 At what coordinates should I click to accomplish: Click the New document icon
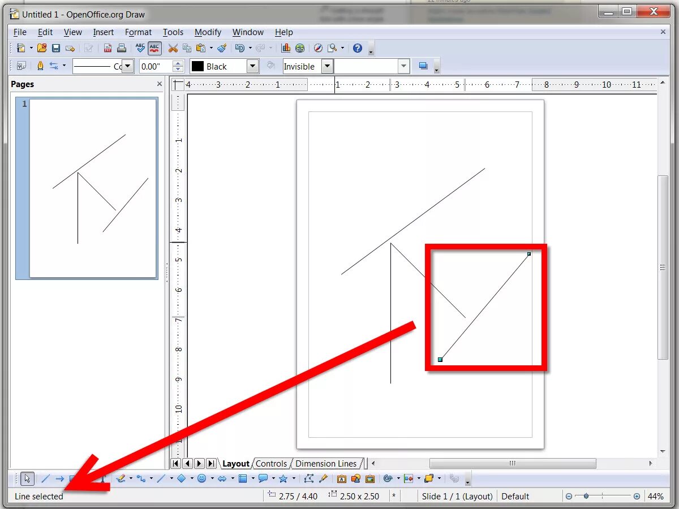(21, 49)
